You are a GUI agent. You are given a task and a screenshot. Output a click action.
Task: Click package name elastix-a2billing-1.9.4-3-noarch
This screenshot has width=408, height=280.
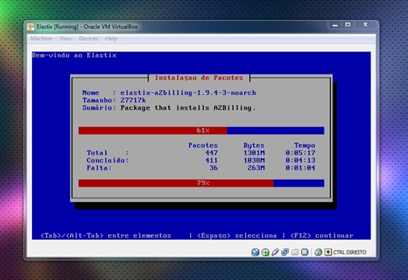(188, 93)
